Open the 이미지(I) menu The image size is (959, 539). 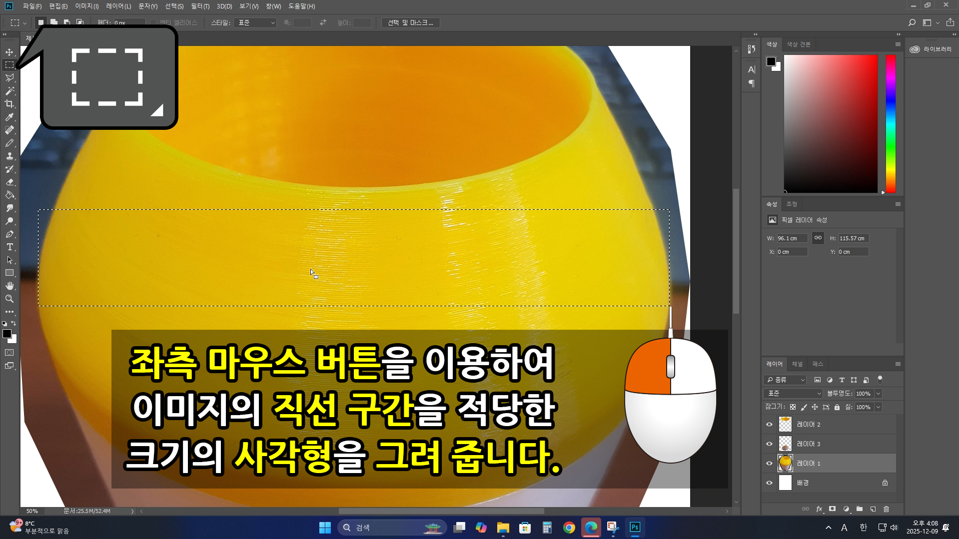click(x=86, y=6)
